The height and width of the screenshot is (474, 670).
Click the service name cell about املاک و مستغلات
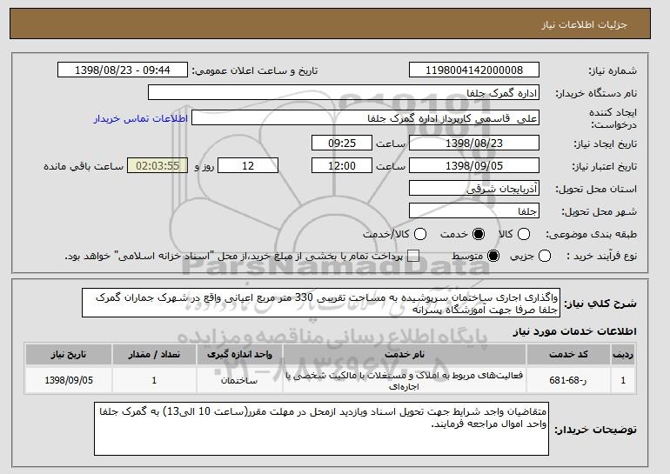coord(405,380)
